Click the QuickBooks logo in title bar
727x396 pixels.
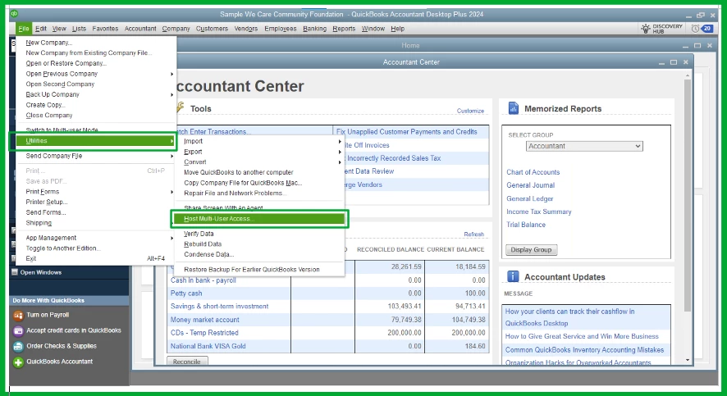(15, 14)
